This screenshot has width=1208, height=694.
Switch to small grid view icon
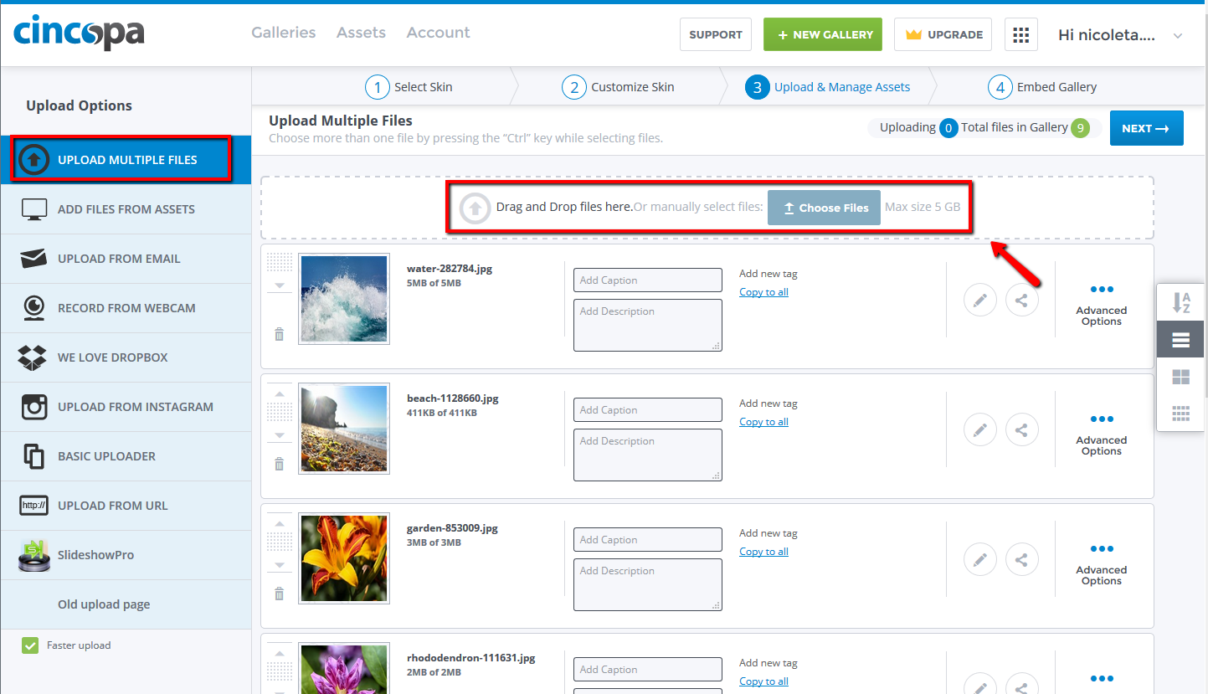pyautogui.click(x=1181, y=413)
